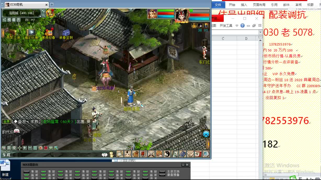
Task: Click the handshake friends icon
Action: coord(190,154)
